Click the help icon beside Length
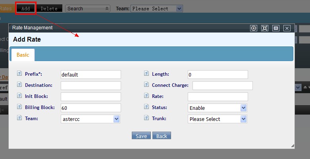Image resolution: width=310 pixels, height=159 pixels. (x=146, y=74)
